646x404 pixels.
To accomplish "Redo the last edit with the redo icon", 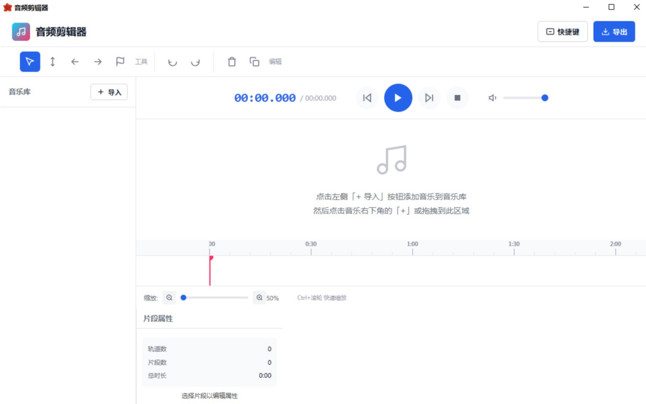I will 196,61.
